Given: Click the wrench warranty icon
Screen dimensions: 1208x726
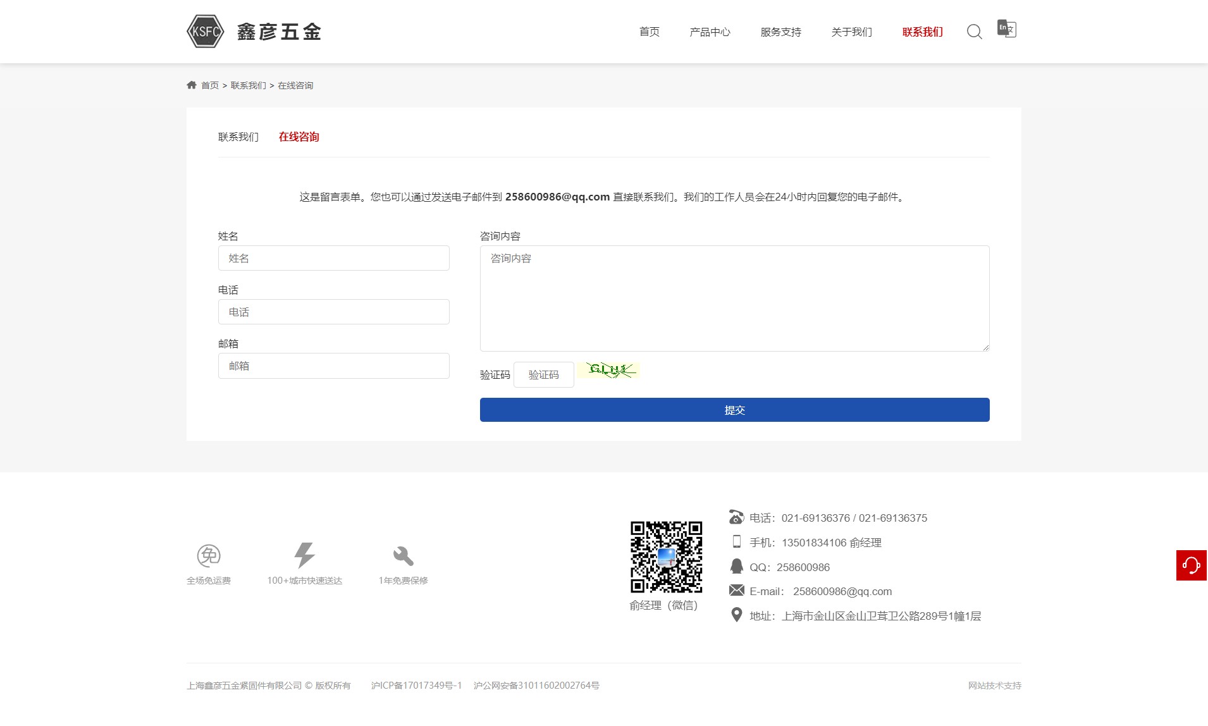Looking at the screenshot, I should (403, 556).
